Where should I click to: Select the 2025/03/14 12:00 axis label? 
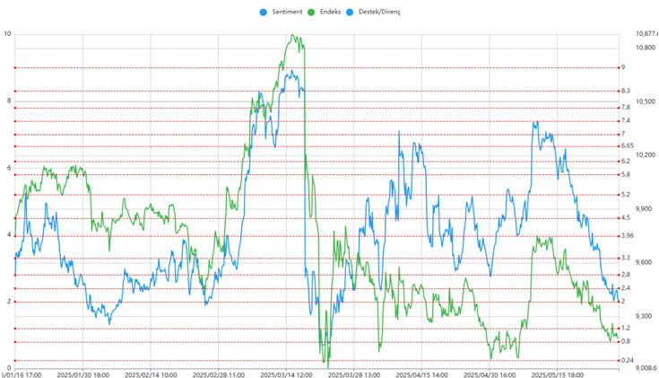(287, 375)
